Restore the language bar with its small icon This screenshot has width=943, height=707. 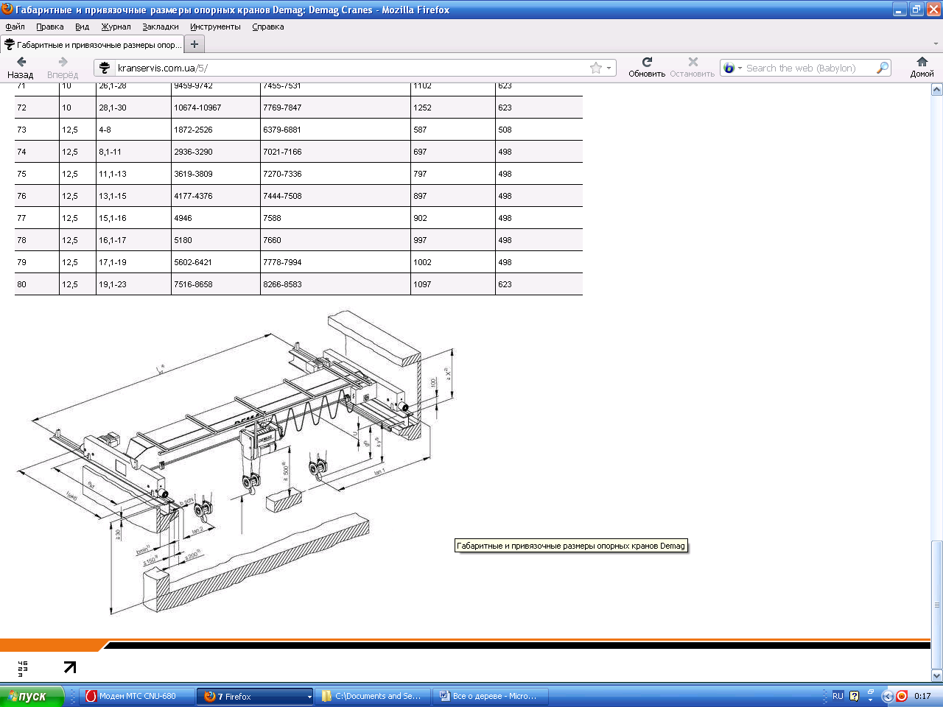coord(870,692)
